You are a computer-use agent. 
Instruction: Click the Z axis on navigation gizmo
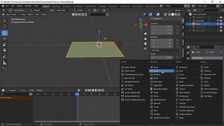coord(141,20)
